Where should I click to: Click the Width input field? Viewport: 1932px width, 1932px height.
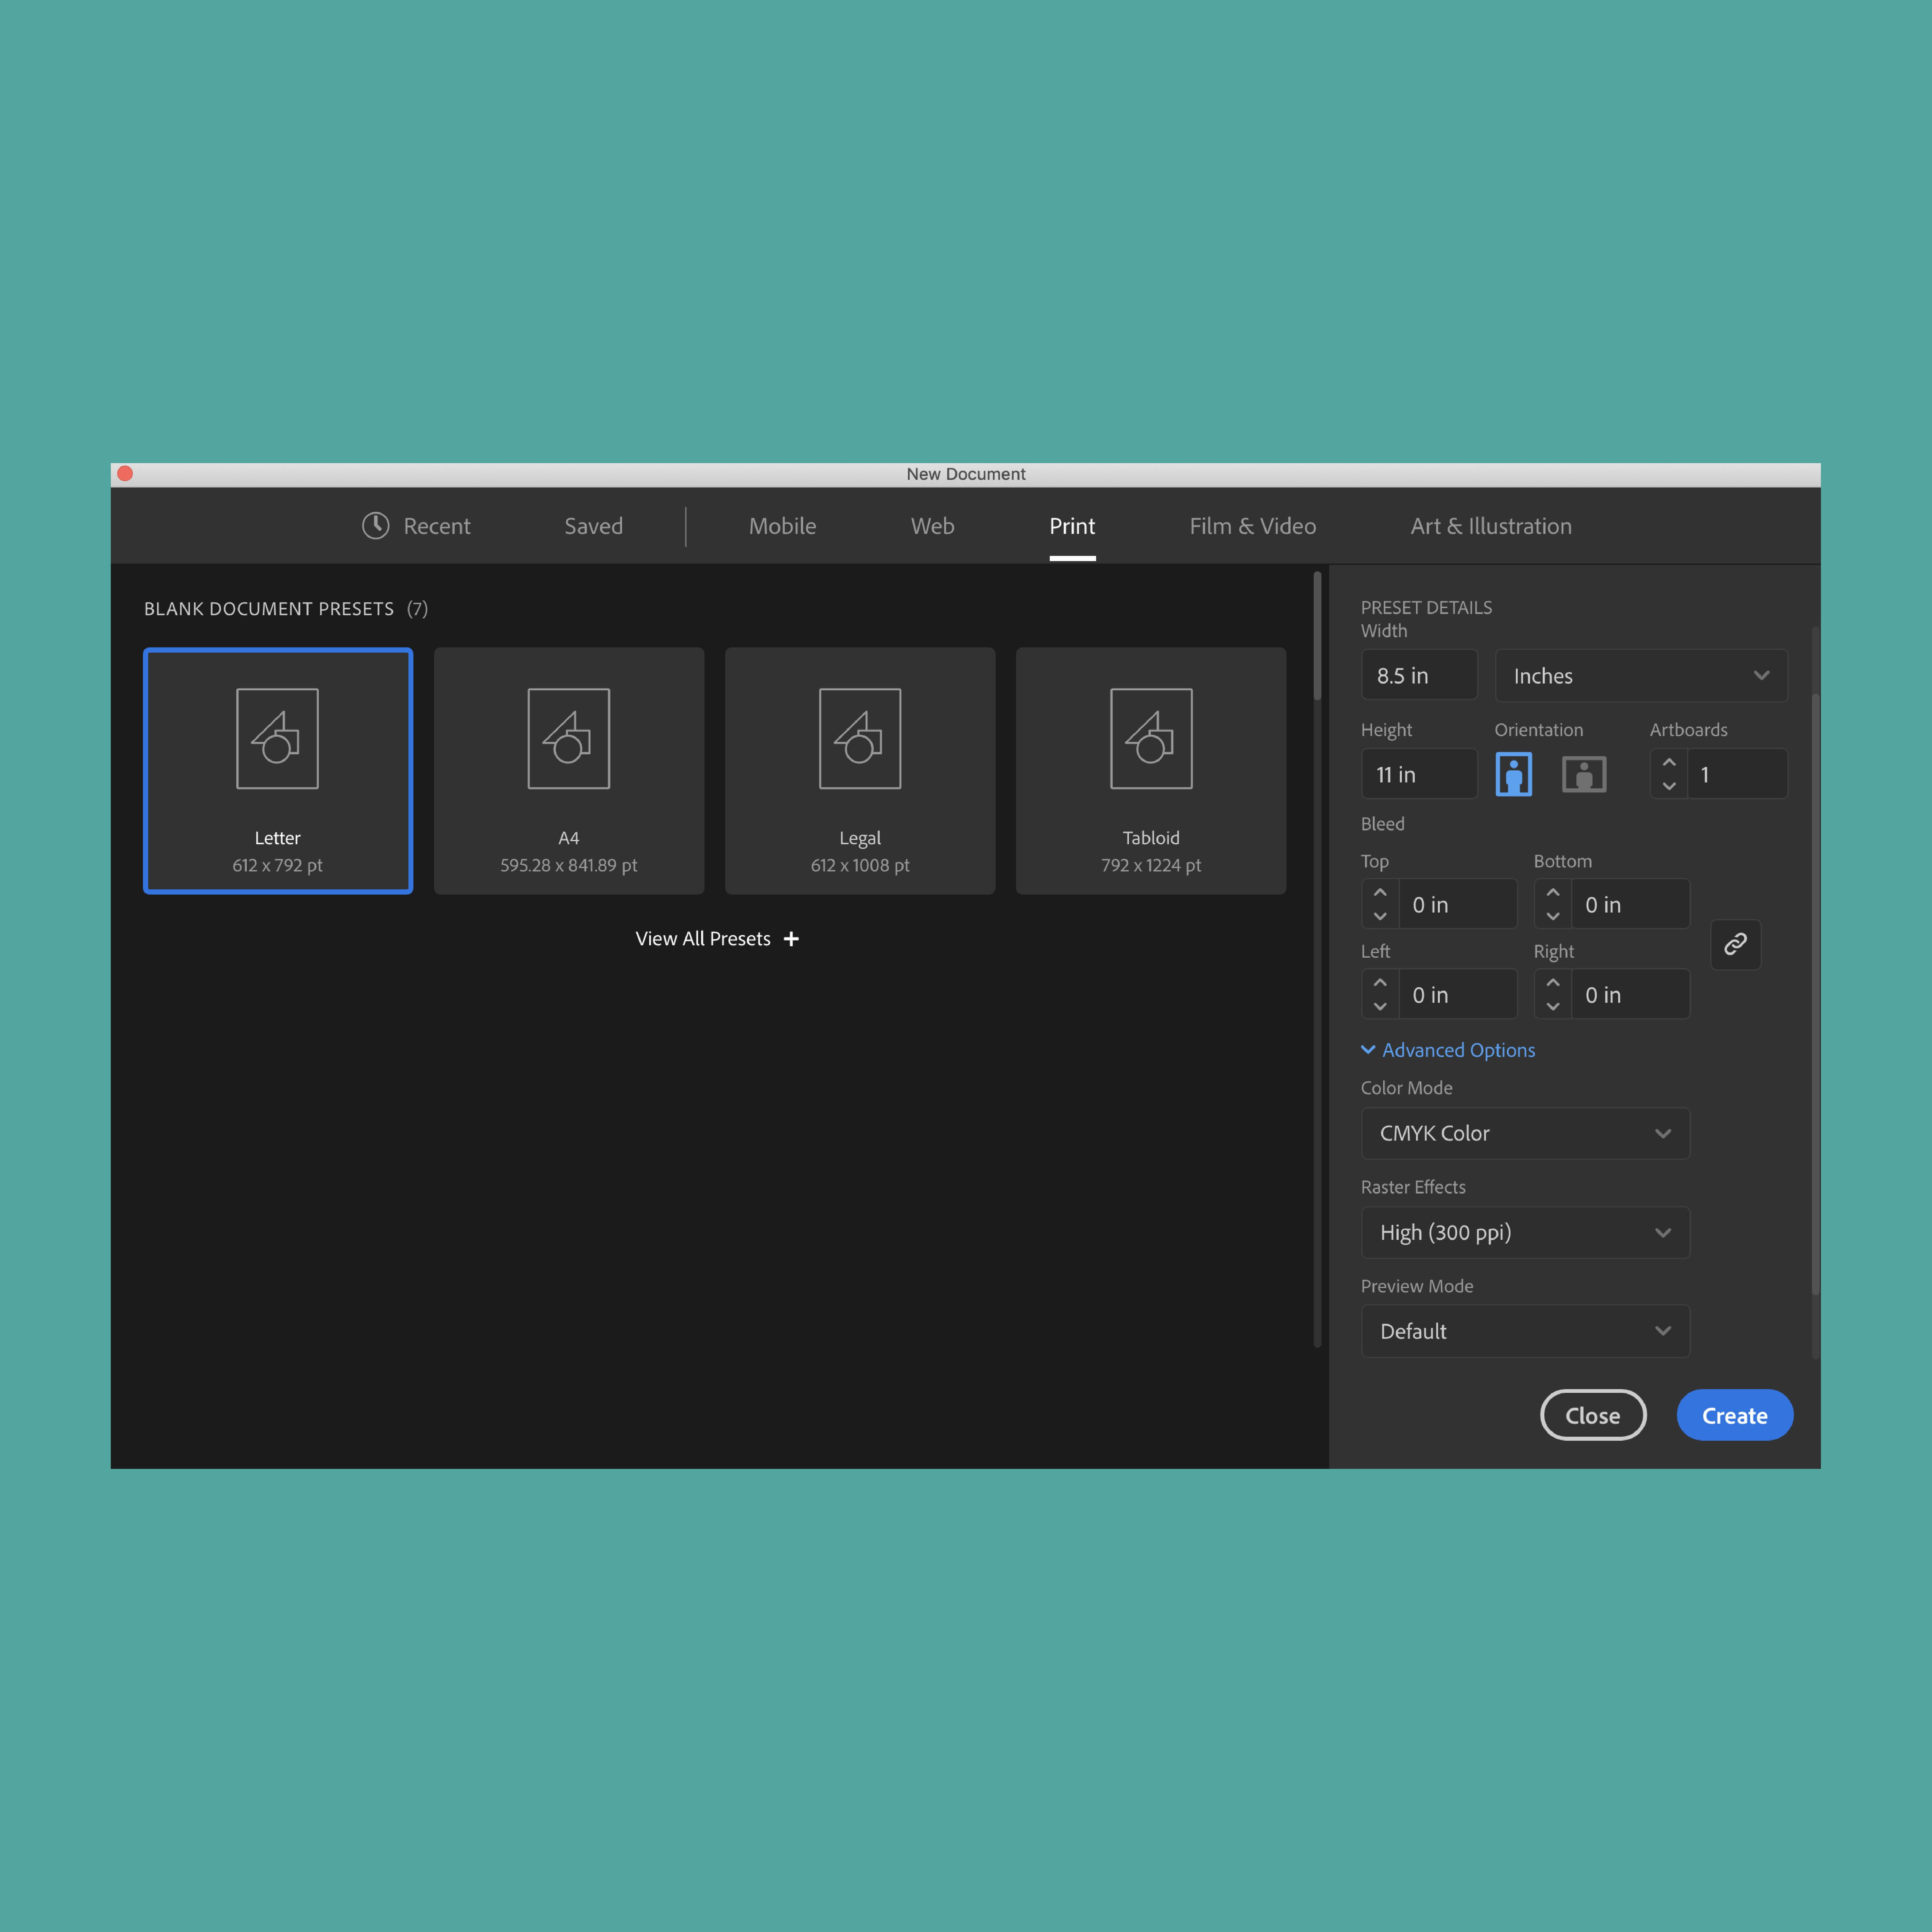click(1419, 675)
